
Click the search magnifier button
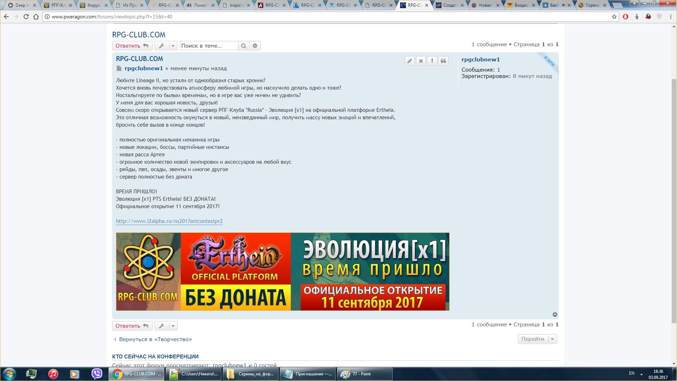tap(244, 46)
